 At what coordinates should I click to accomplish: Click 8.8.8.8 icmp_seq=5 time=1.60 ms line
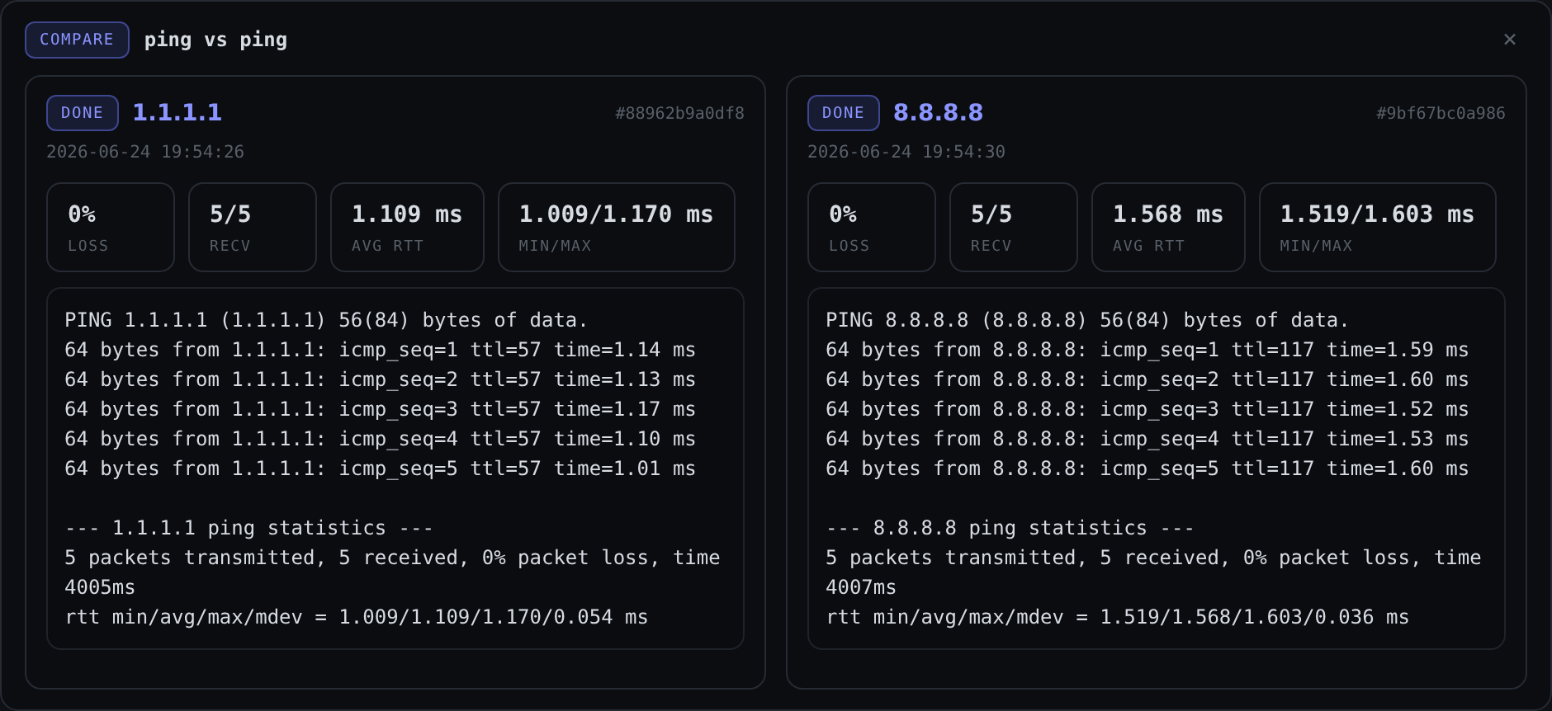coord(1147,469)
